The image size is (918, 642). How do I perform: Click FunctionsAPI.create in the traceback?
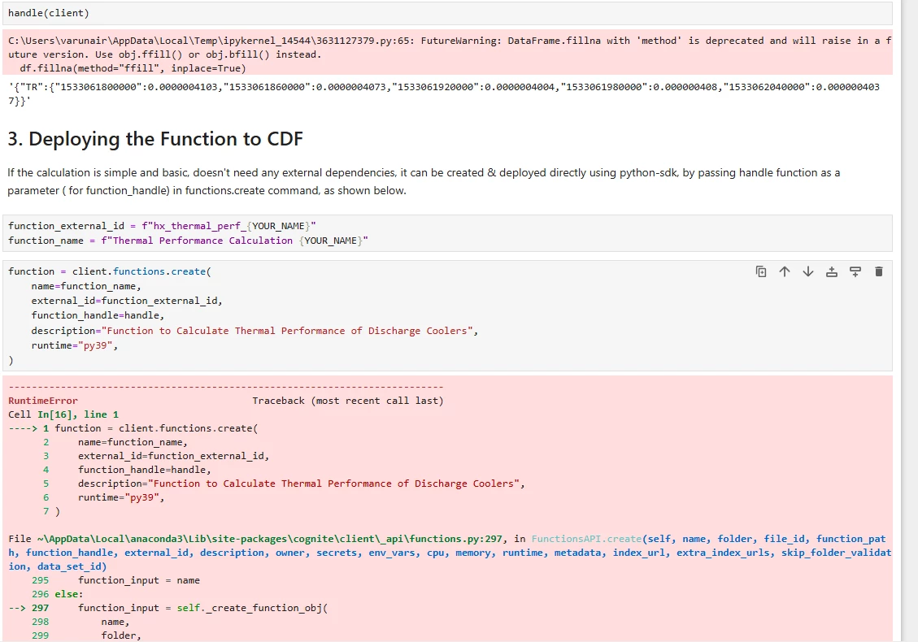[585, 539]
